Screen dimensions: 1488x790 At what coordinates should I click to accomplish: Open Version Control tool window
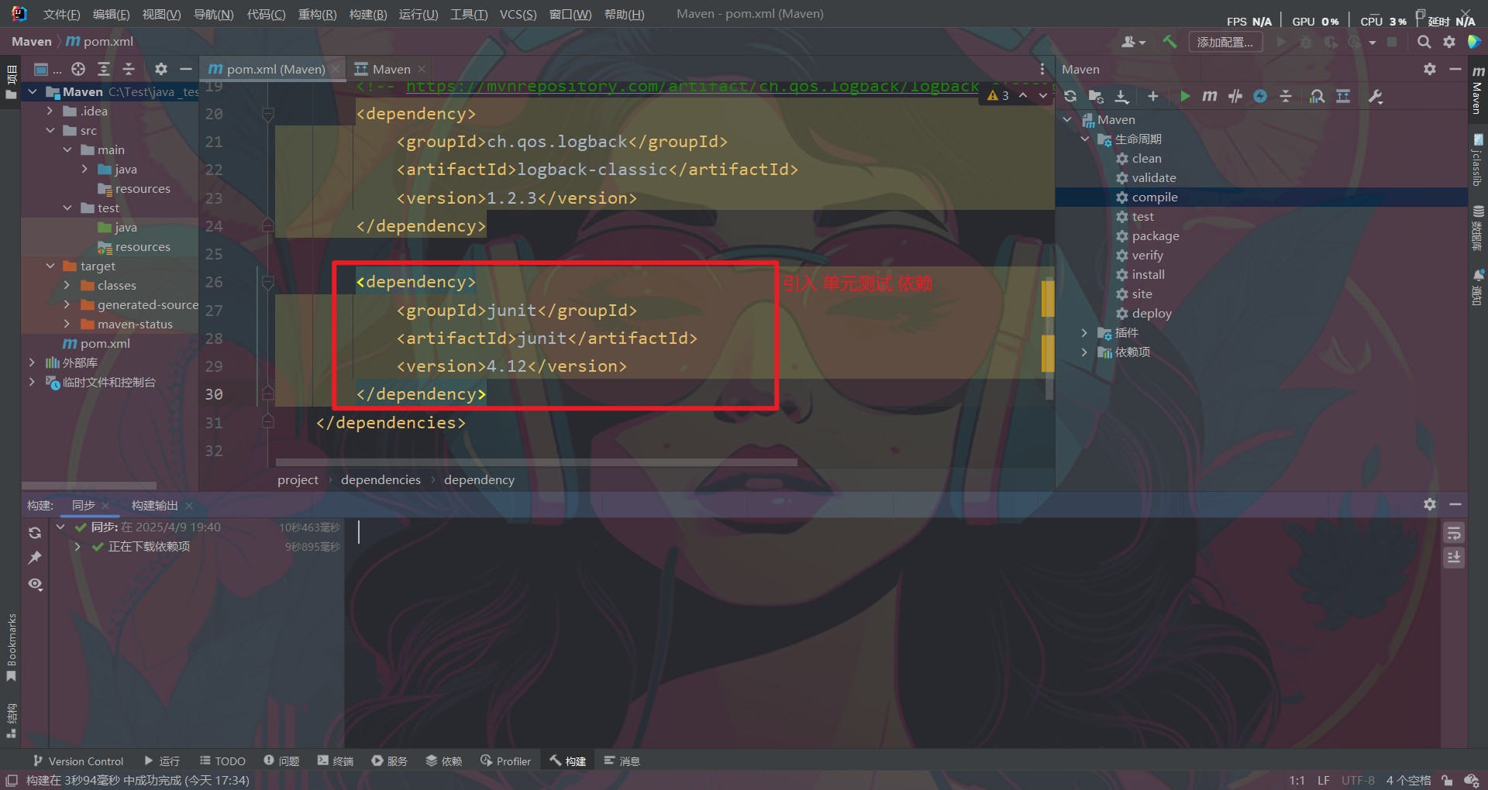pos(78,761)
